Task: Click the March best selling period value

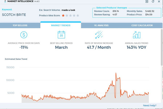Action: point(61,47)
